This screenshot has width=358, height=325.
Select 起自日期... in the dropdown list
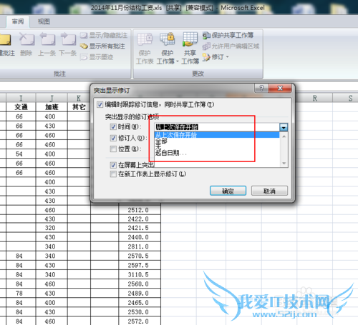point(217,153)
